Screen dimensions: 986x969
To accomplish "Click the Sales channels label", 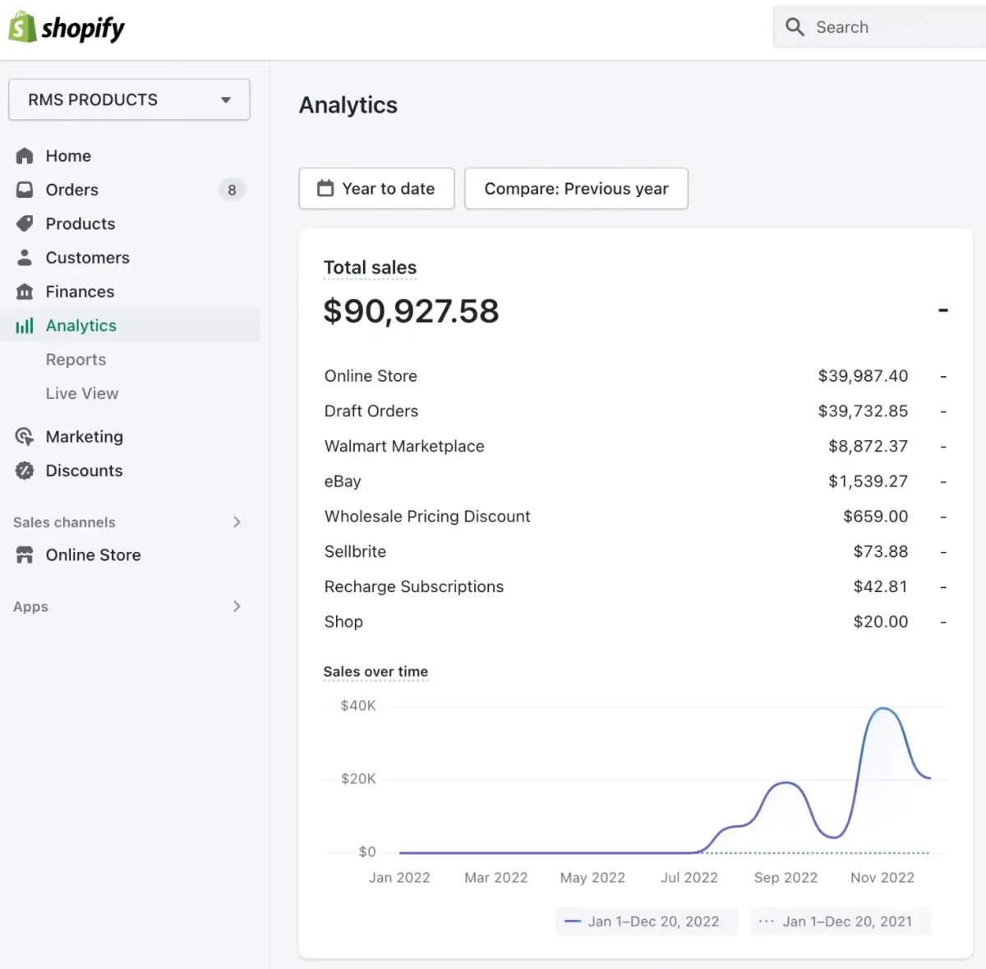I will (x=64, y=522).
